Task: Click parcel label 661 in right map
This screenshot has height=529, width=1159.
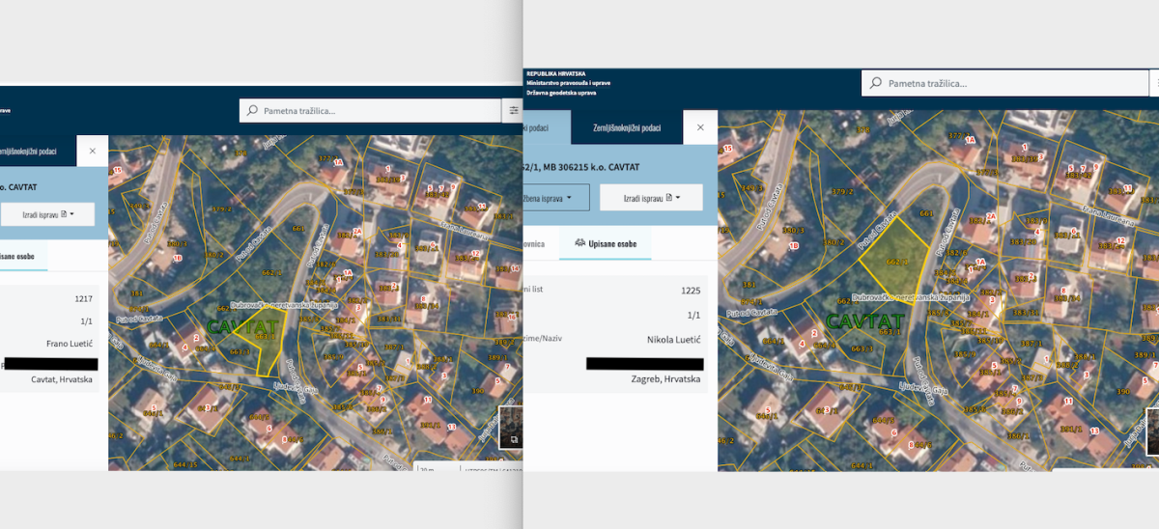Action: click(x=926, y=213)
